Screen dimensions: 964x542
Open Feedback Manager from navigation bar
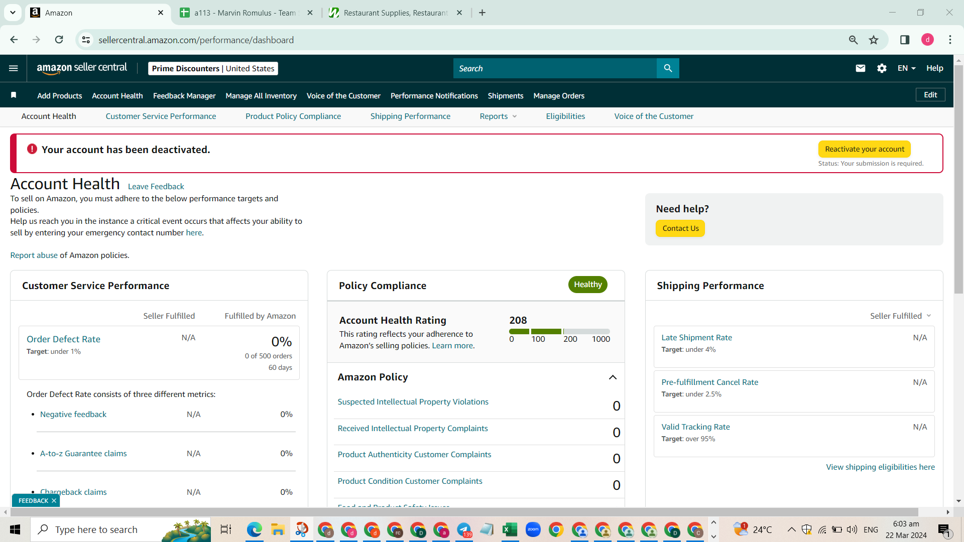coord(184,96)
